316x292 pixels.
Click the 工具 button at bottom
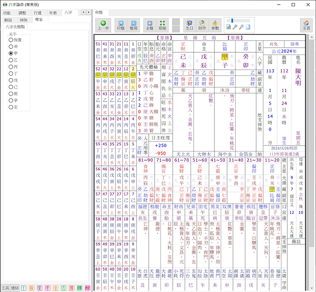click(5, 288)
